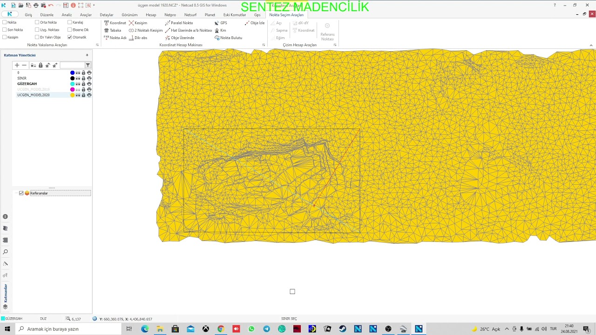Check the Karelaj option

(70, 22)
